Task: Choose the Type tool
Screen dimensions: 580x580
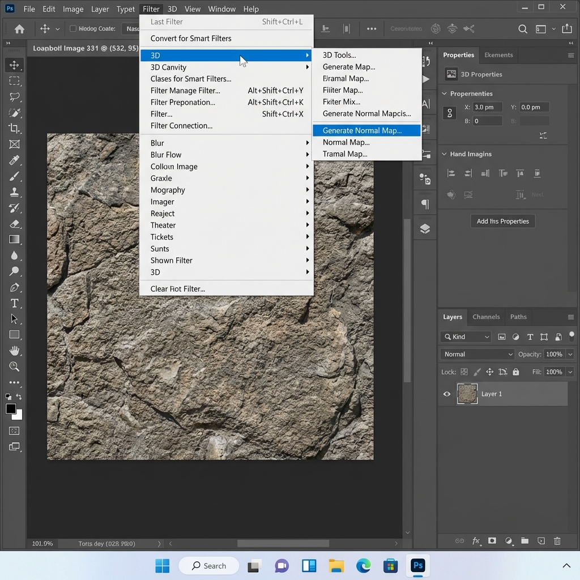Action: click(14, 303)
